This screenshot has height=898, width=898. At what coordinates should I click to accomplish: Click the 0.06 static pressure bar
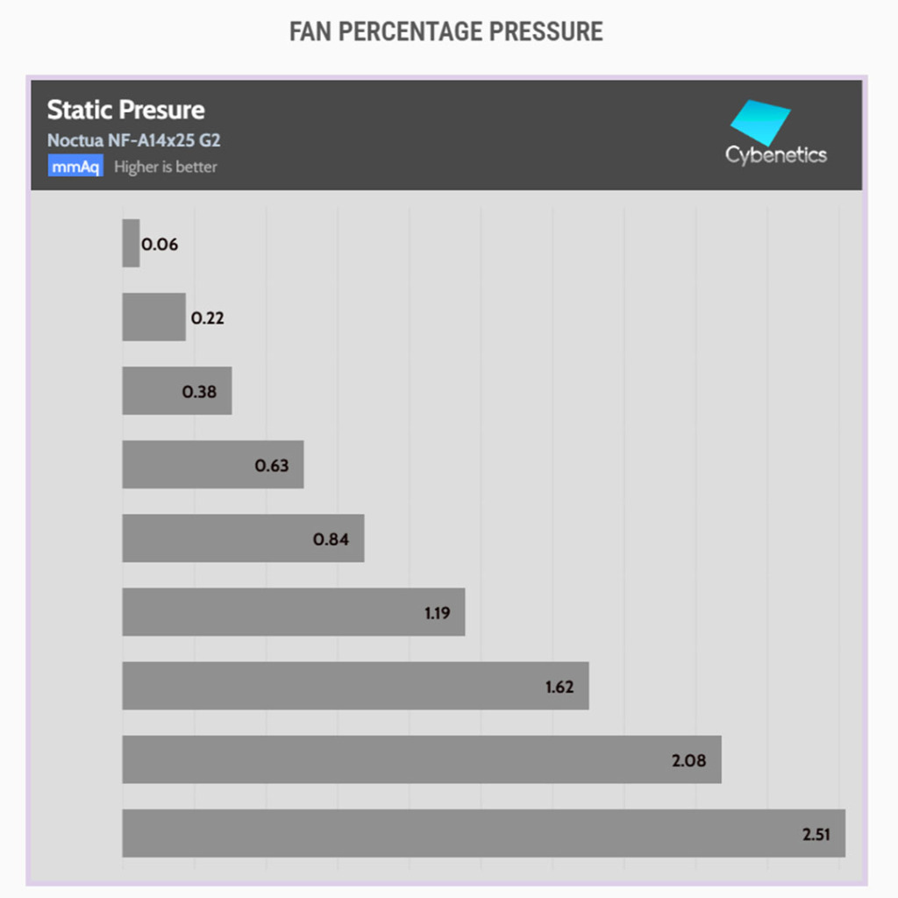pyautogui.click(x=131, y=244)
